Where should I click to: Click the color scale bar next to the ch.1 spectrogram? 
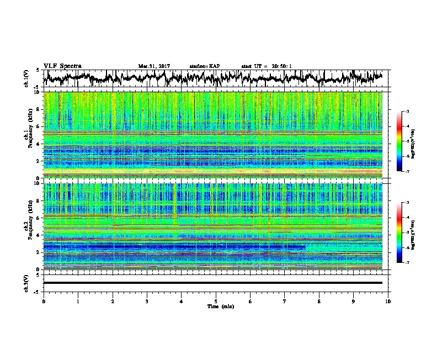click(399, 141)
